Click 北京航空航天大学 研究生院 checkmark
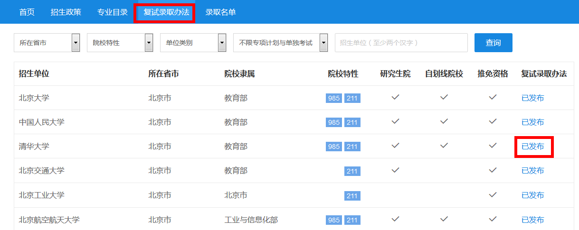The height and width of the screenshot is (230, 579). point(395,219)
